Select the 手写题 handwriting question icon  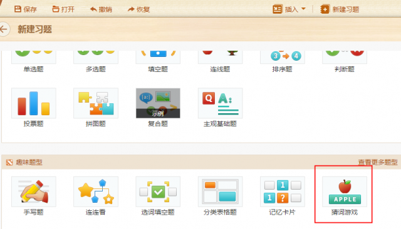pyautogui.click(x=34, y=191)
